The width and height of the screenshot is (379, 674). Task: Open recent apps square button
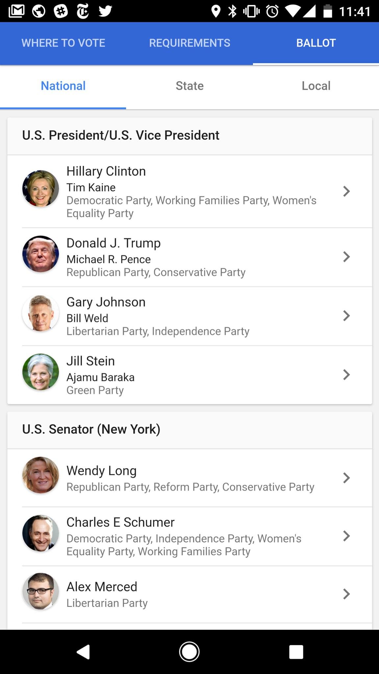(x=296, y=652)
